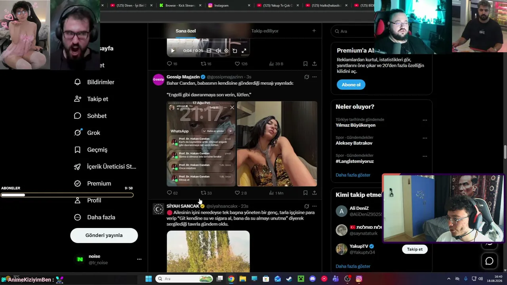Image resolution: width=507 pixels, height=285 pixels.
Task: Click the Abone ol button
Action: [x=351, y=85]
